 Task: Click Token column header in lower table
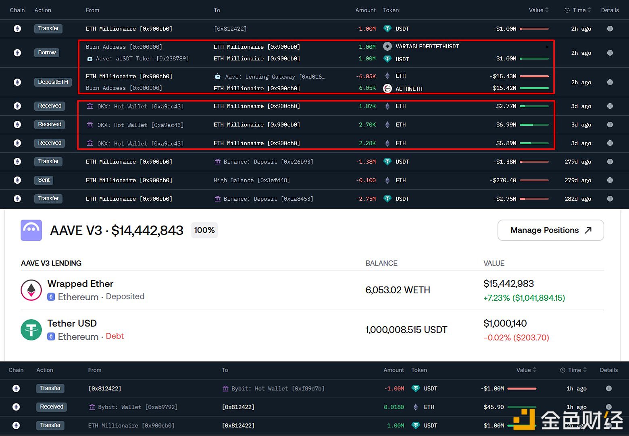click(419, 370)
